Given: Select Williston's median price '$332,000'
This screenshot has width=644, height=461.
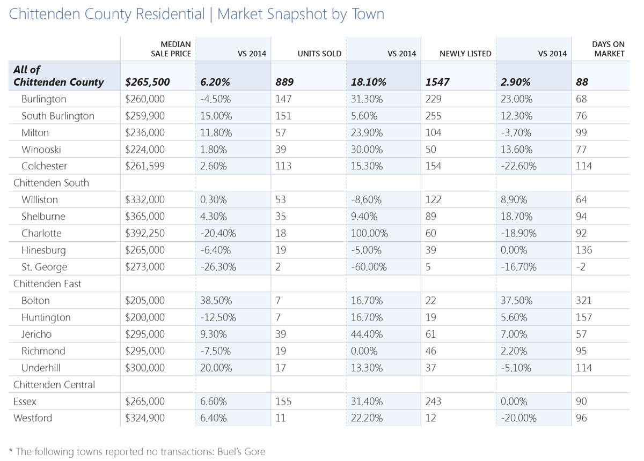Looking at the screenshot, I should (145, 199).
